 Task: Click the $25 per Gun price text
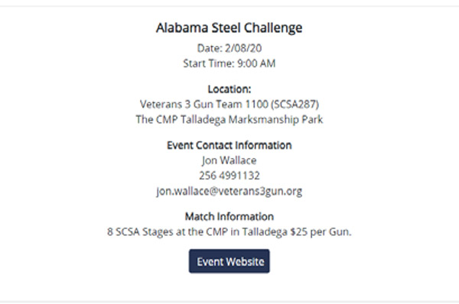point(321,231)
